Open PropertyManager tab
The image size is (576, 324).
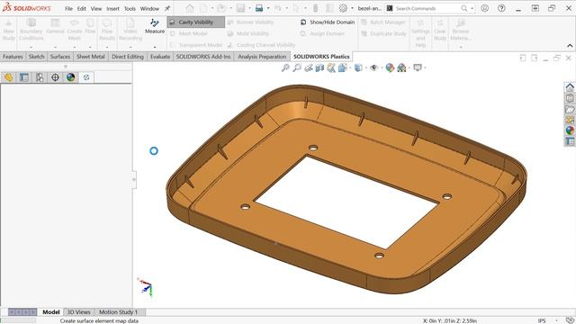[x=24, y=77]
